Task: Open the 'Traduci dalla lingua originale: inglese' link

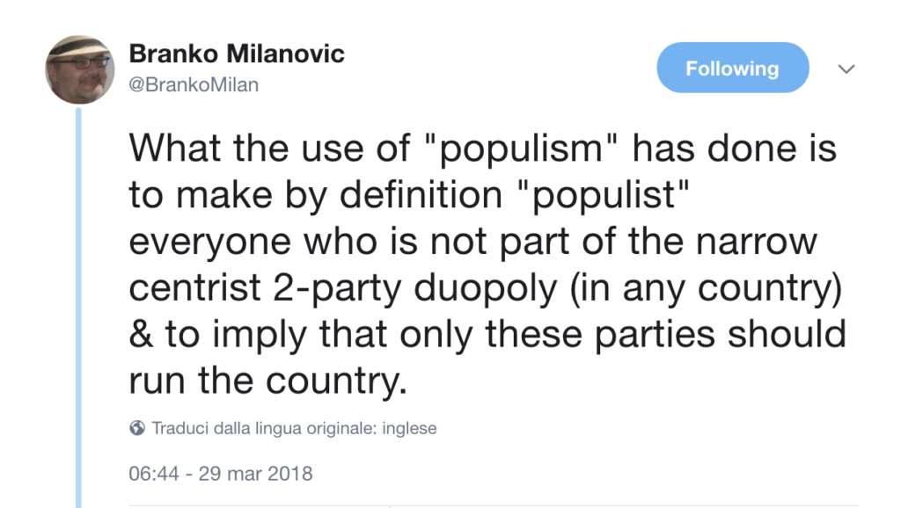Action: coord(290,428)
